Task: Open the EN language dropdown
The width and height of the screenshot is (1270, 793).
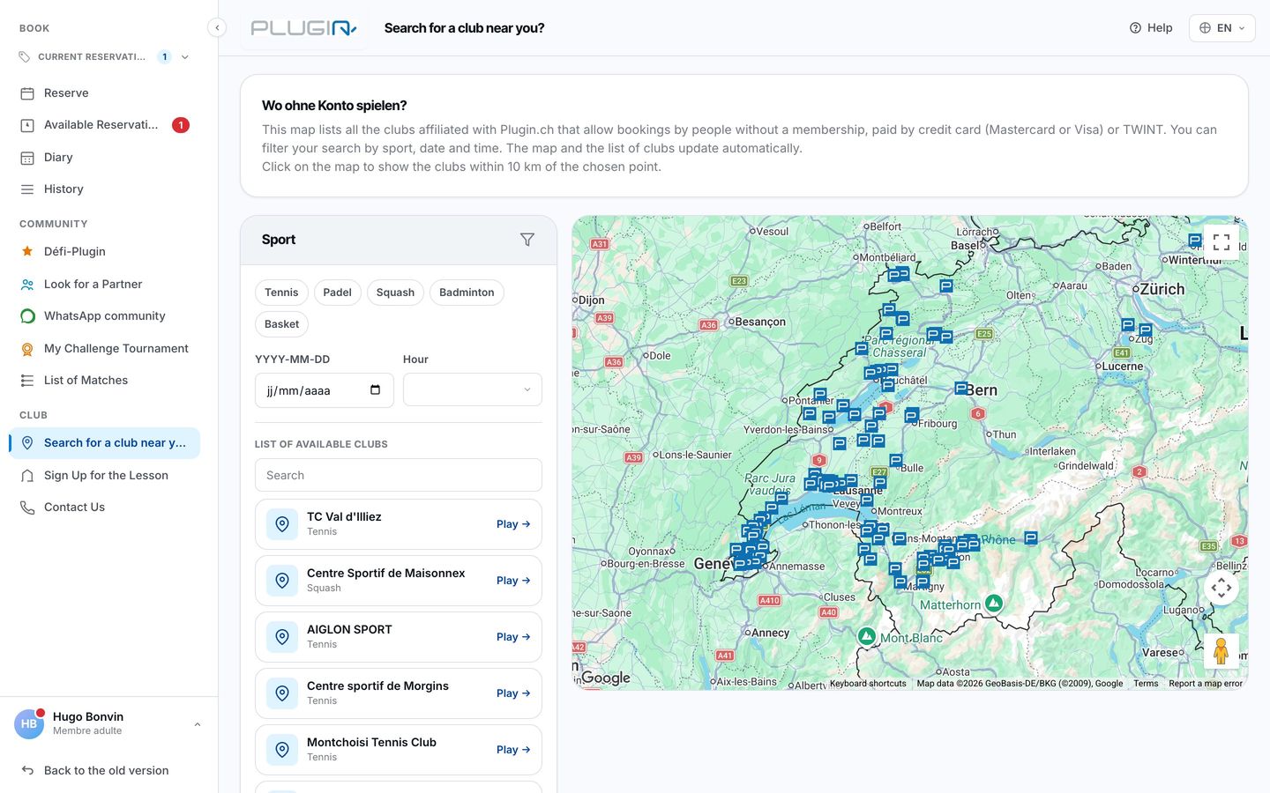Action: pos(1222,28)
